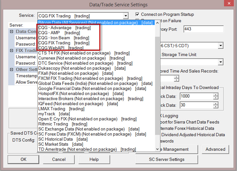
Task: Click the Time And Sales Records spinner
Action: click(x=176, y=79)
